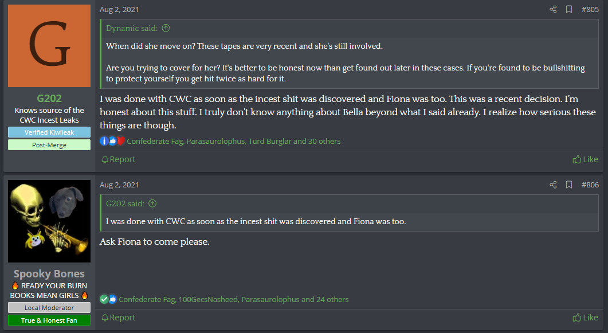Click the share icon on post #805
This screenshot has height=333, width=608.
(x=553, y=9)
